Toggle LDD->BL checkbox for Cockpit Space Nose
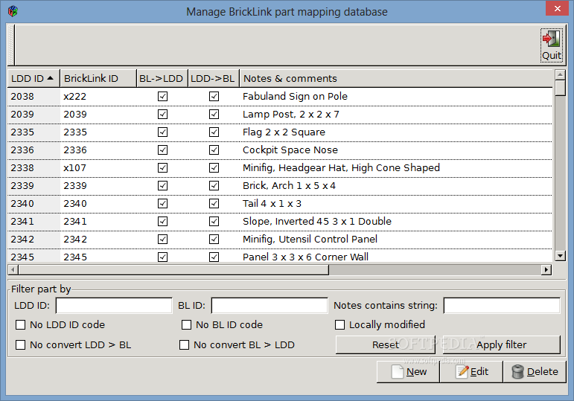The image size is (574, 401). [214, 150]
